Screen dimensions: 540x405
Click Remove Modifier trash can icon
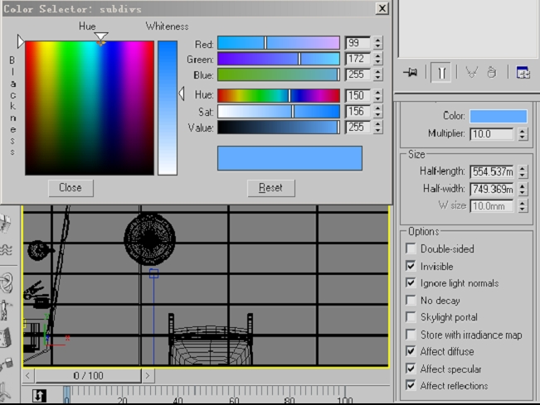coord(491,72)
